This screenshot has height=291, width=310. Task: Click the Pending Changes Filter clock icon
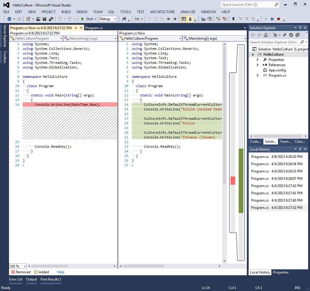coord(275,35)
